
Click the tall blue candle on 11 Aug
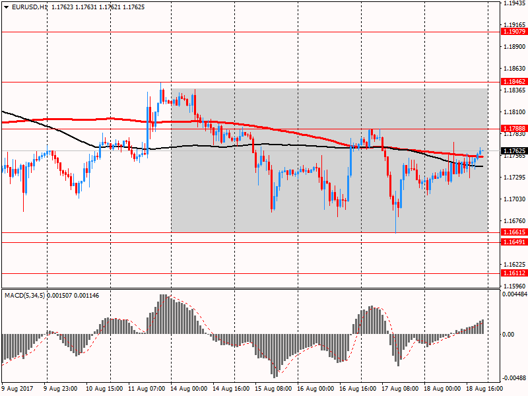click(x=148, y=131)
